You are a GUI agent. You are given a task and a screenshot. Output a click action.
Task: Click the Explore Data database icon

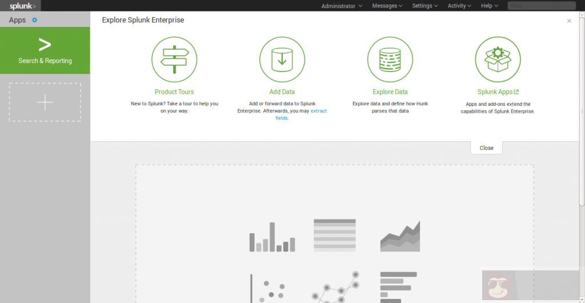390,59
